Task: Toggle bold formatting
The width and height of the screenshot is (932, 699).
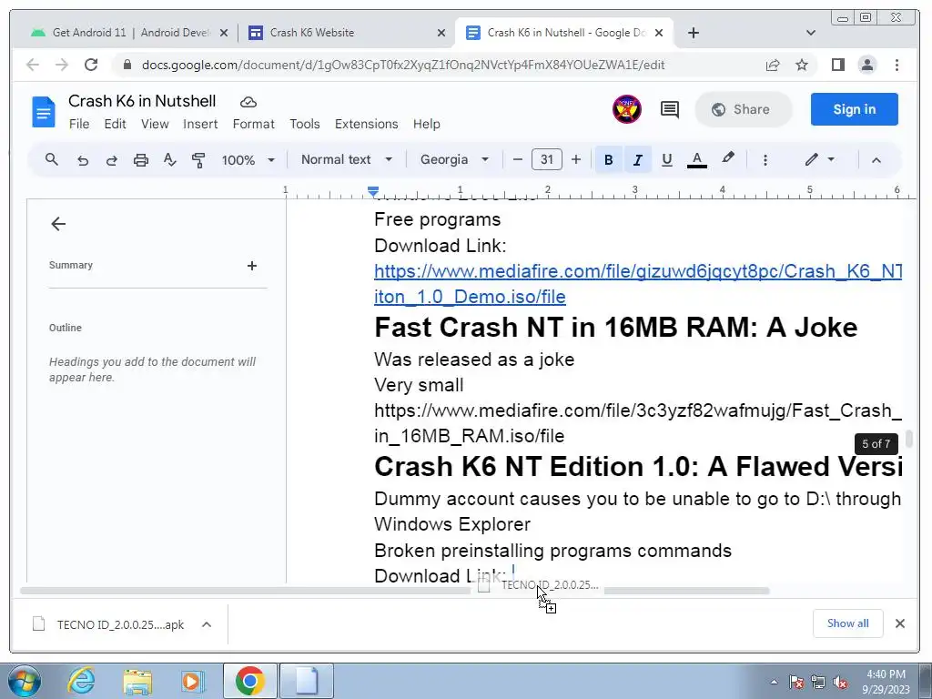Action: click(x=608, y=160)
